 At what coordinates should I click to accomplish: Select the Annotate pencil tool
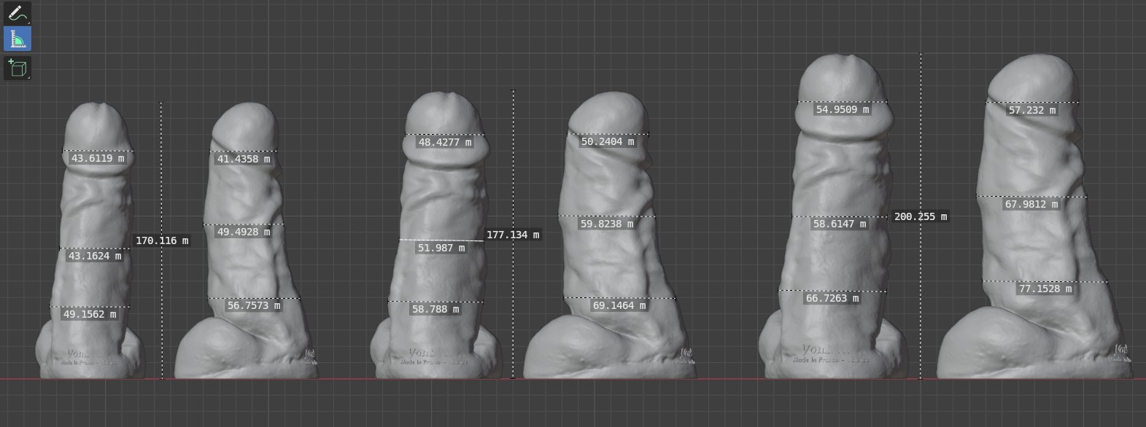tap(17, 13)
